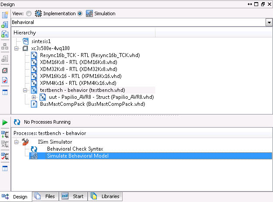Select XDM16Kx8 - RTL in hierarchy
273x202 pixels.
pos(78,62)
